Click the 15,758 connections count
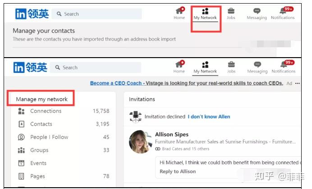The height and width of the screenshot is (189, 312). [x=101, y=111]
